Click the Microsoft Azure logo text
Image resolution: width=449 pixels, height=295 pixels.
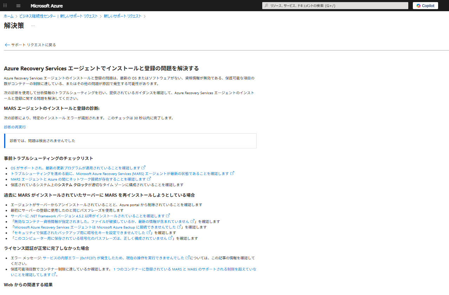(47, 6)
